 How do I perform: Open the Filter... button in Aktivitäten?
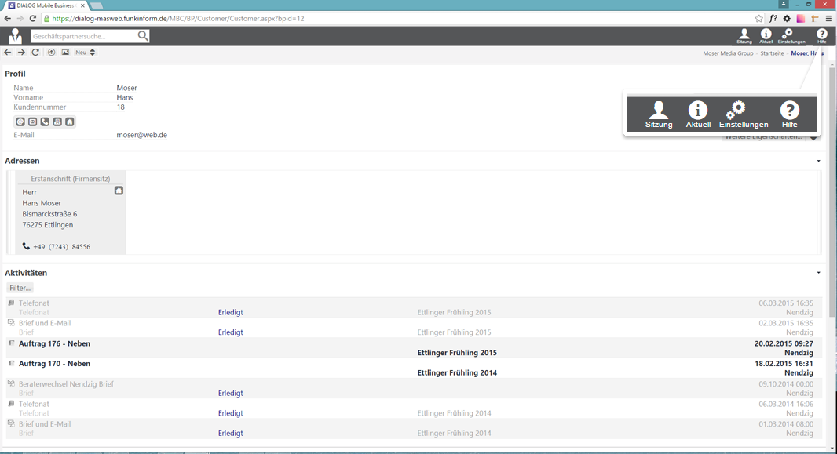click(x=20, y=288)
